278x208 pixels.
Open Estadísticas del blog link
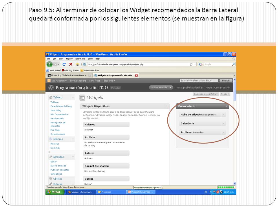pos(61,106)
